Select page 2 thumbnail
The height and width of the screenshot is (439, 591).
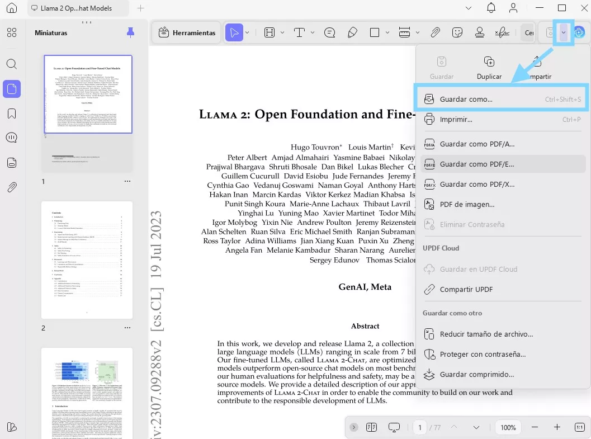tap(87, 260)
